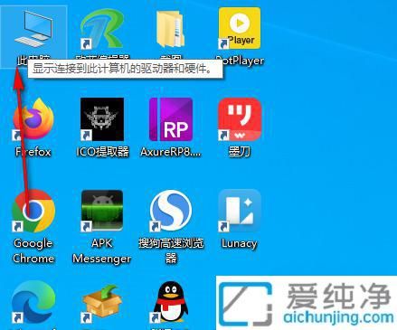The height and width of the screenshot is (330, 397).
Task: Click the 'APK Messenger' label text
Action: 102,250
